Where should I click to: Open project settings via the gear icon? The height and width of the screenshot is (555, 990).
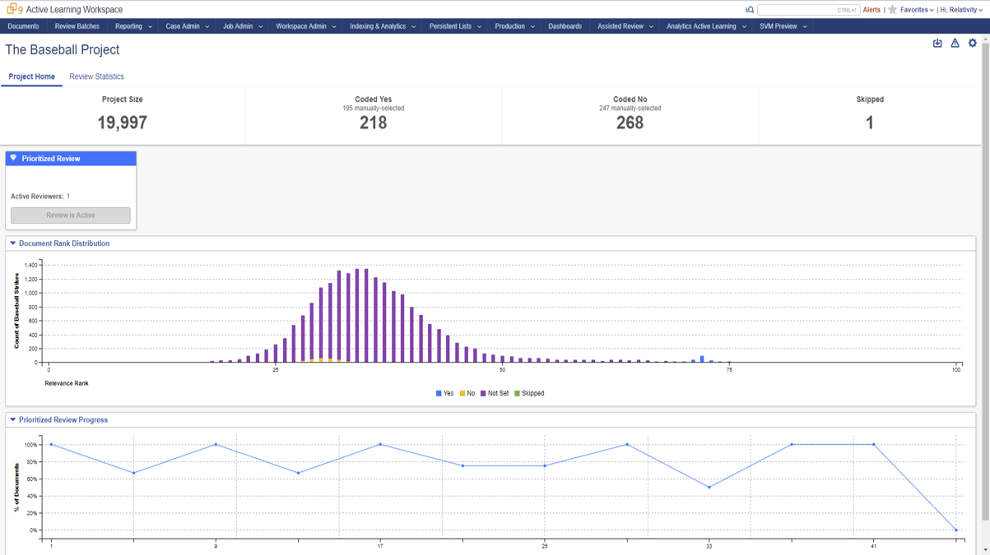tap(972, 43)
